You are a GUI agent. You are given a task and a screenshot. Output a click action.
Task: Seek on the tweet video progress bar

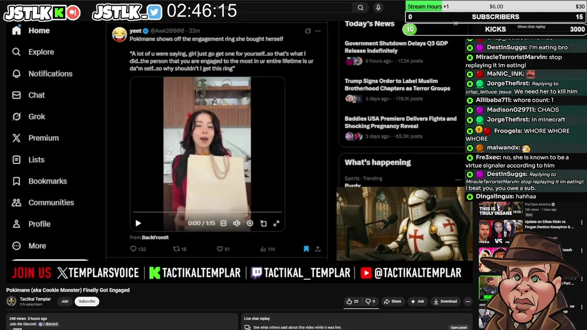207,212
